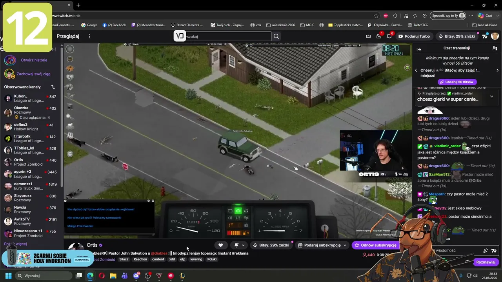Open the cda bookmarks folder
This screenshot has width=502, height=282.
click(255, 25)
